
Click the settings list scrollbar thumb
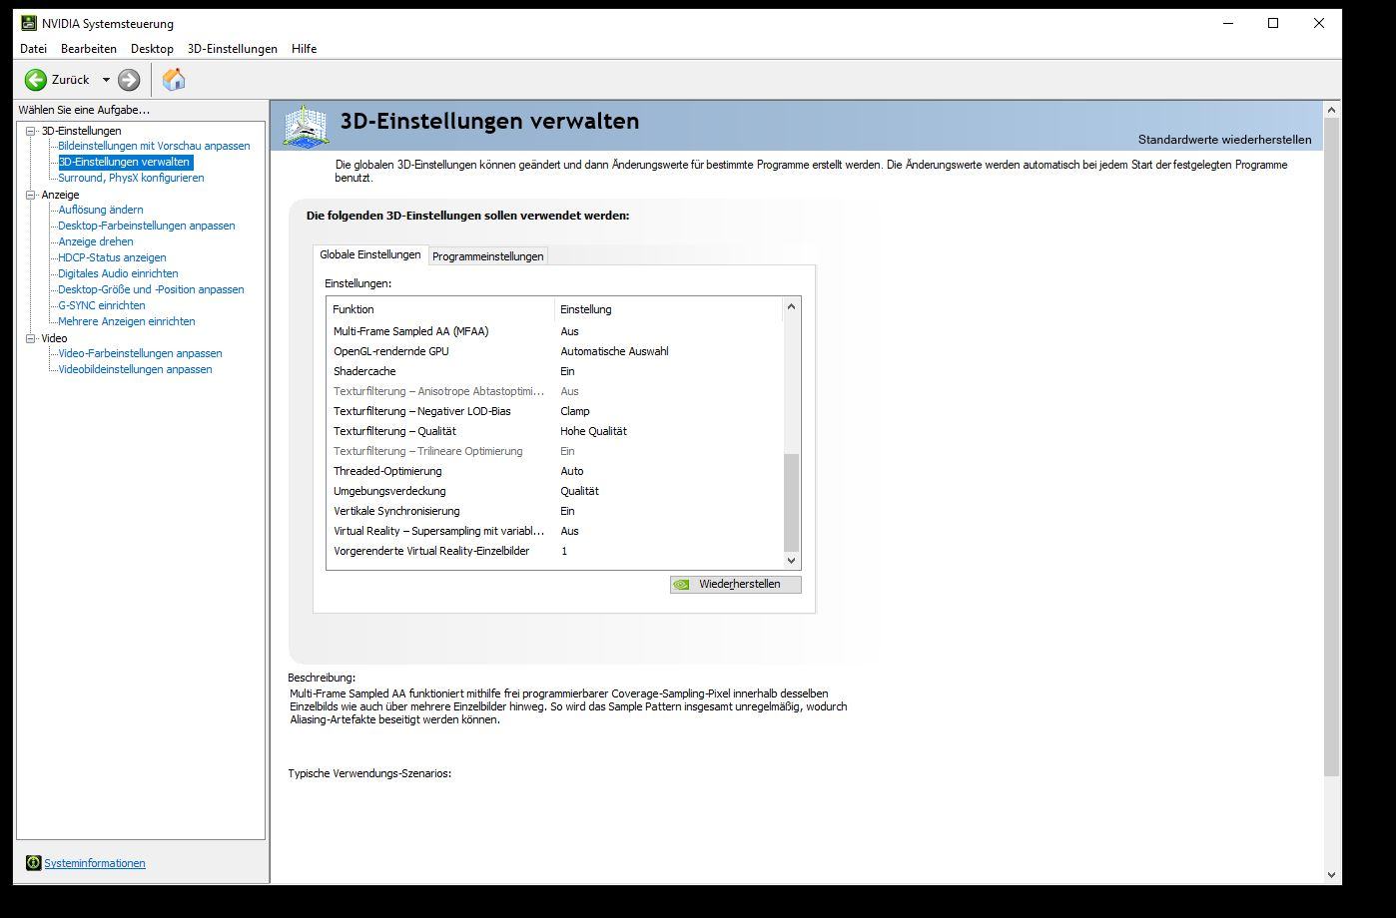pos(792,502)
